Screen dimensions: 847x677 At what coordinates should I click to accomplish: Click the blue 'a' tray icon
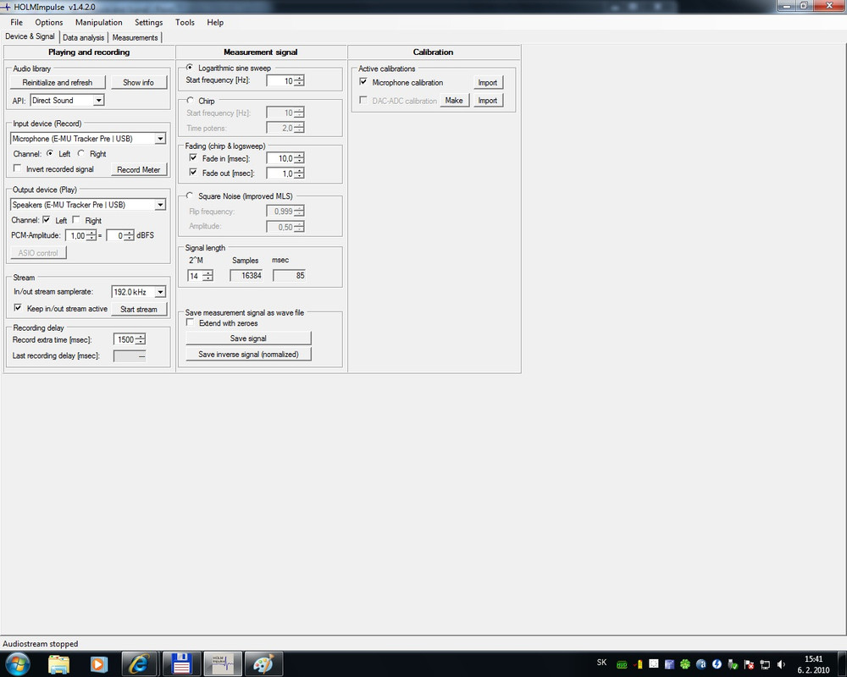(x=701, y=664)
